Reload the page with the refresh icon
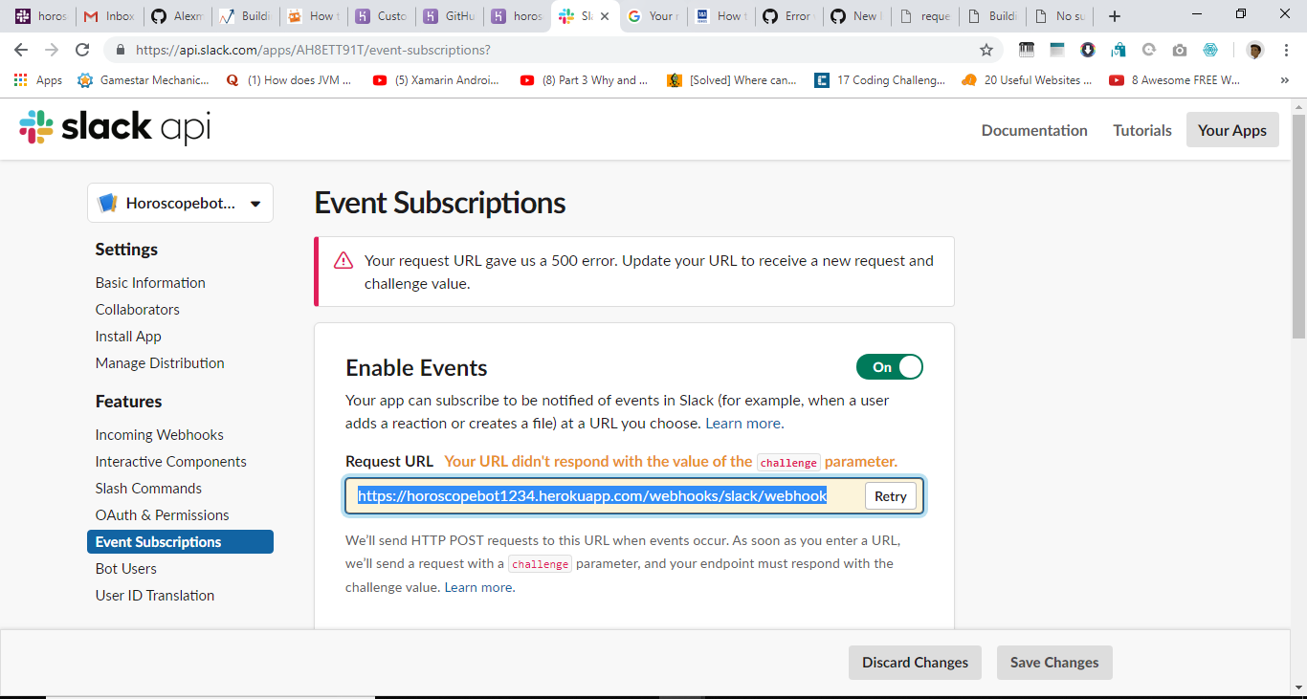Viewport: 1307px width, 699px height. tap(82, 50)
